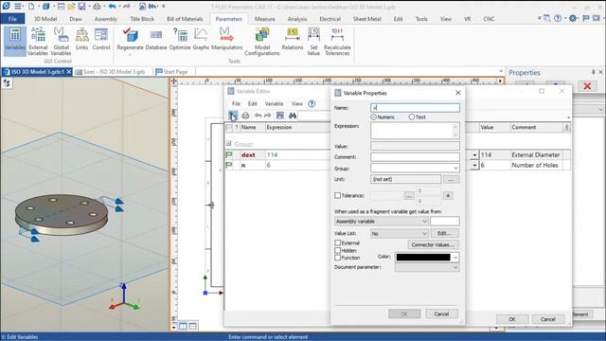Open Model Configurations
This screenshot has height=341, width=606.
coord(262,42)
